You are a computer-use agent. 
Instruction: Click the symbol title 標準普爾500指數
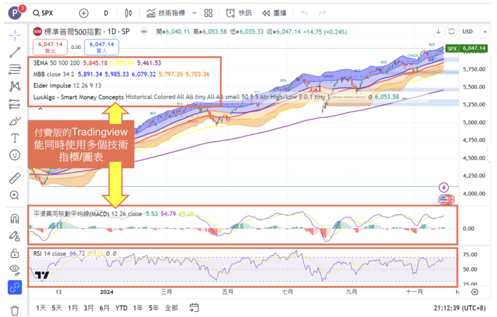click(73, 31)
